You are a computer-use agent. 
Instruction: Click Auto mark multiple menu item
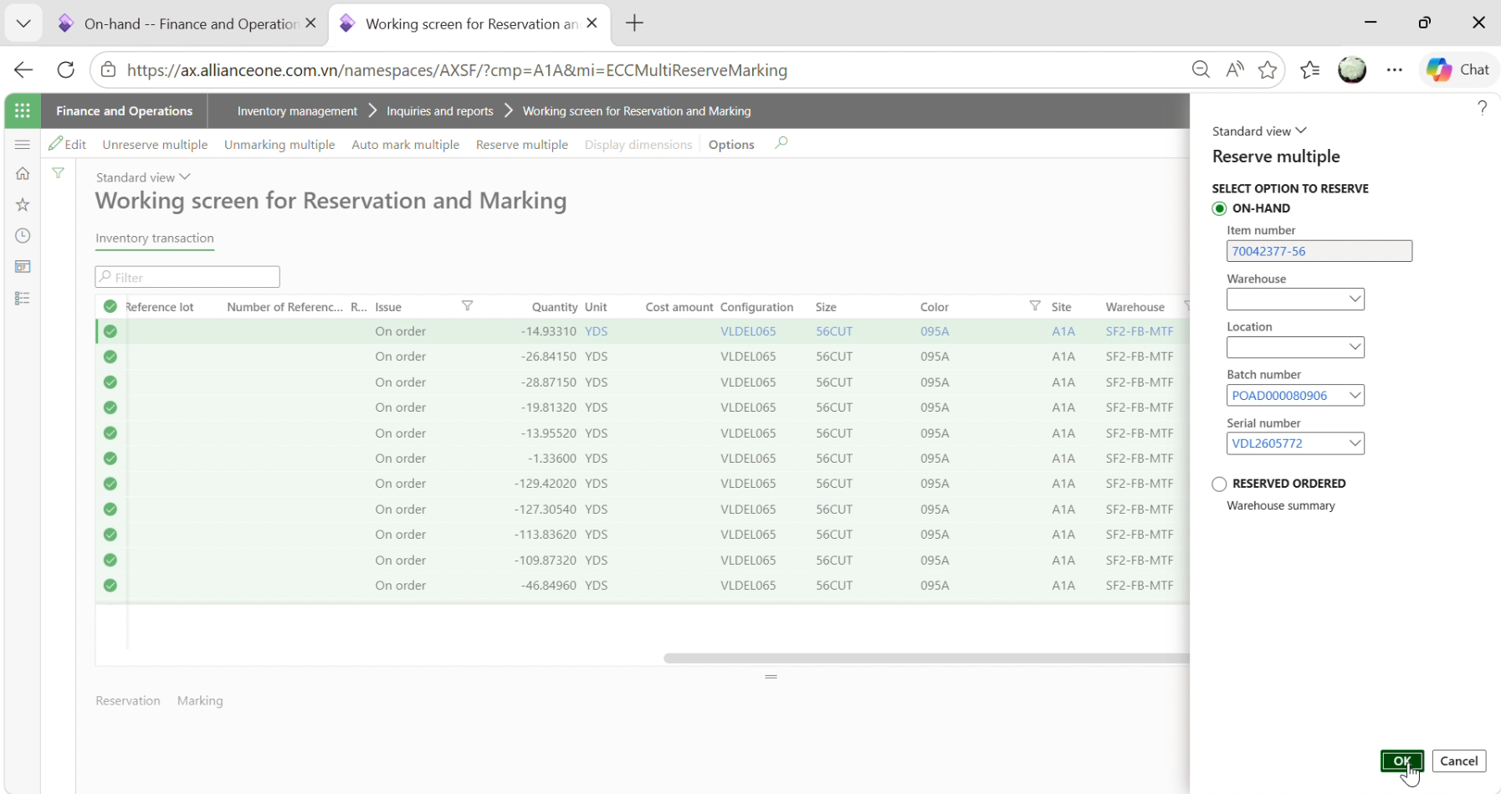406,144
